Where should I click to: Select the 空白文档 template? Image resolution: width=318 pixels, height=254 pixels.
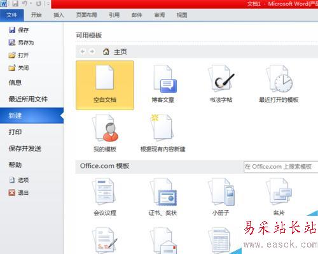click(x=105, y=85)
